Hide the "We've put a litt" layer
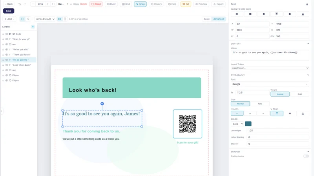Image resolution: width=314 pixels, height=176 pixels. (7, 50)
